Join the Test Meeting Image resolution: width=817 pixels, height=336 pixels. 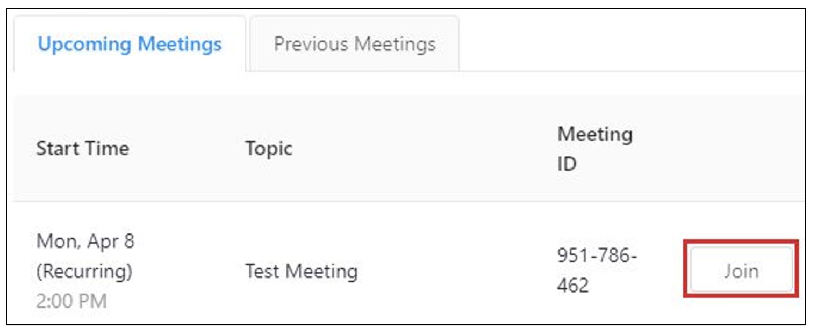click(x=741, y=271)
